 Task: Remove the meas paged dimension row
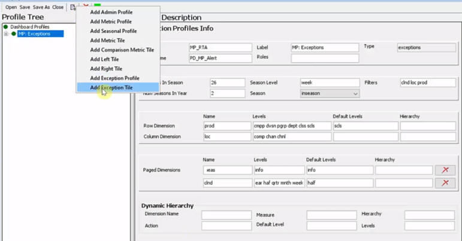pos(445,170)
